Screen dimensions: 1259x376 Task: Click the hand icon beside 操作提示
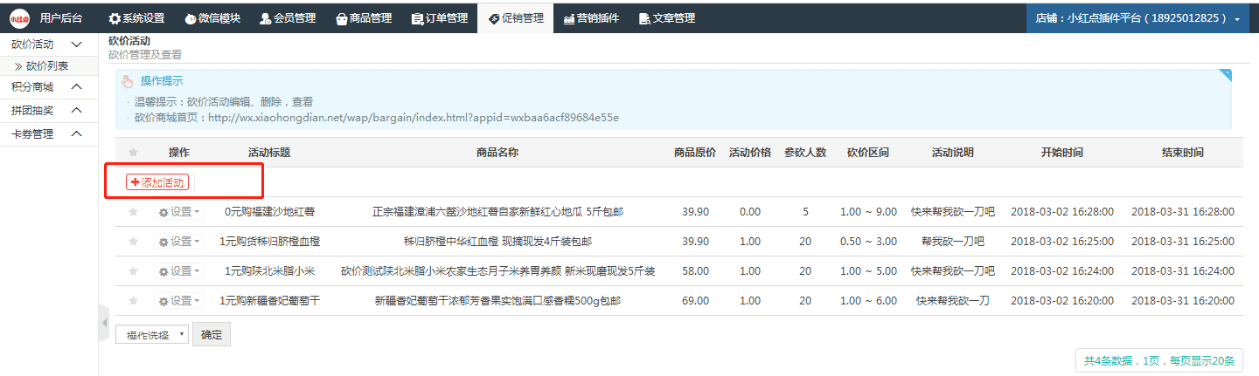128,81
